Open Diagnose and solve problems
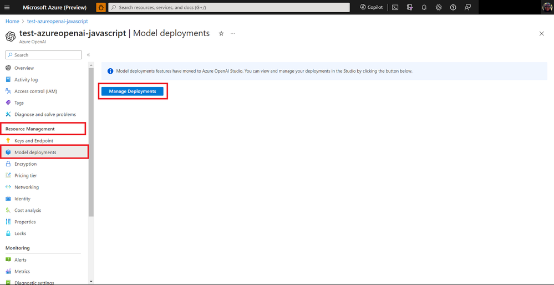 (x=45, y=114)
